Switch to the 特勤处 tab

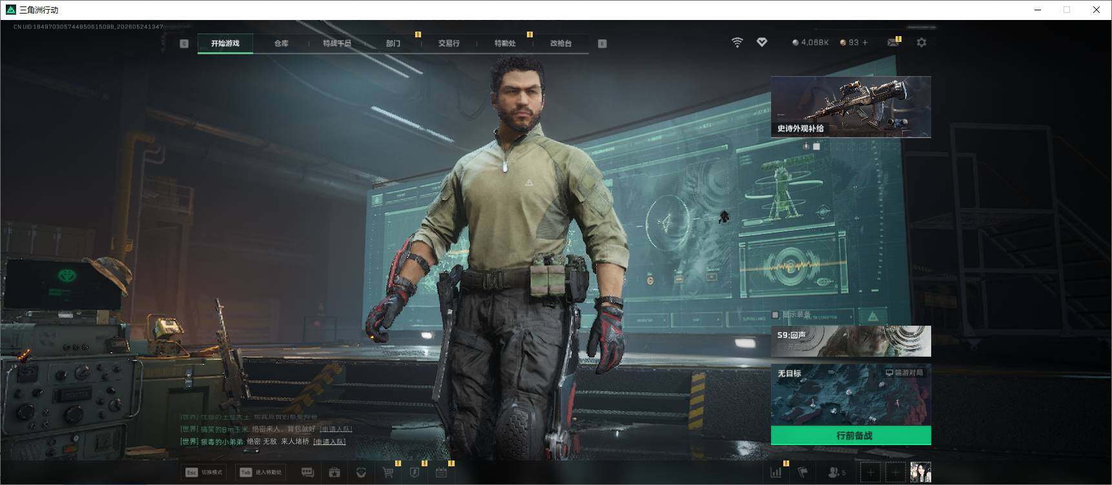505,43
